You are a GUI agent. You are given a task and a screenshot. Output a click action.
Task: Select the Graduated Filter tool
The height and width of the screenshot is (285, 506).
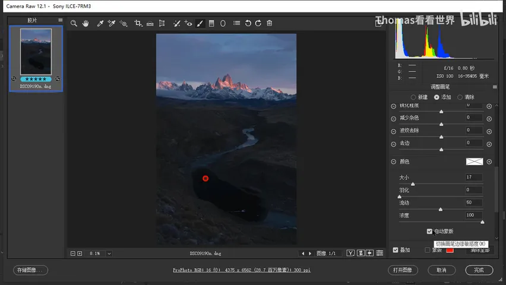(211, 23)
